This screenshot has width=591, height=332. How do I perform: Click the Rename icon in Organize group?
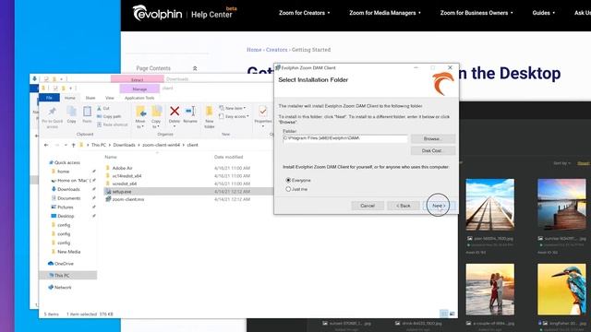pyautogui.click(x=190, y=111)
